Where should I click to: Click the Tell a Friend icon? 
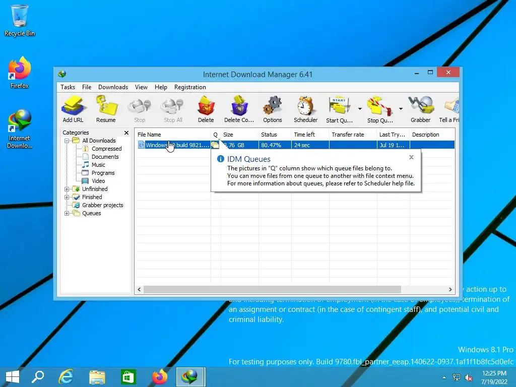click(449, 109)
